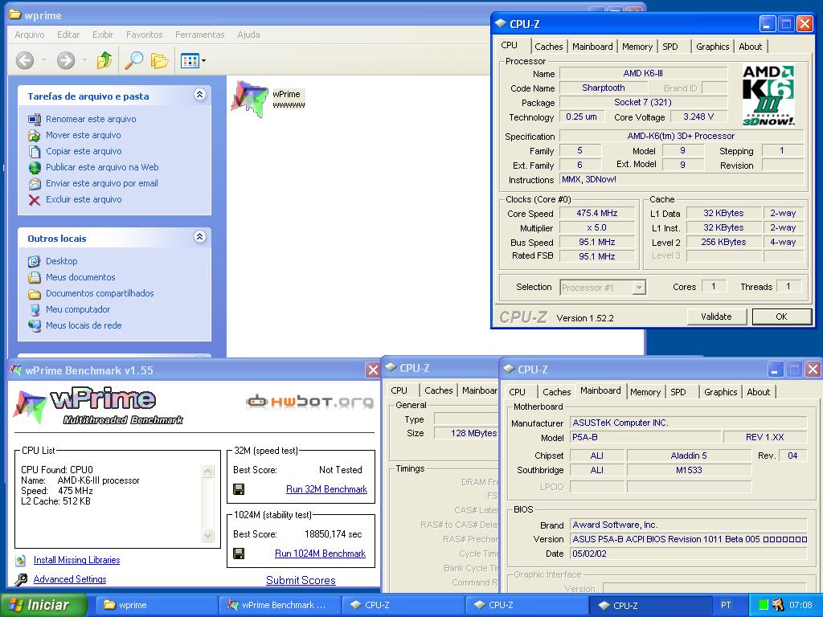Screen dimensions: 823x617
Task: Open Memory tab in Mainboard CPU-Z window
Action: pyautogui.click(x=645, y=392)
